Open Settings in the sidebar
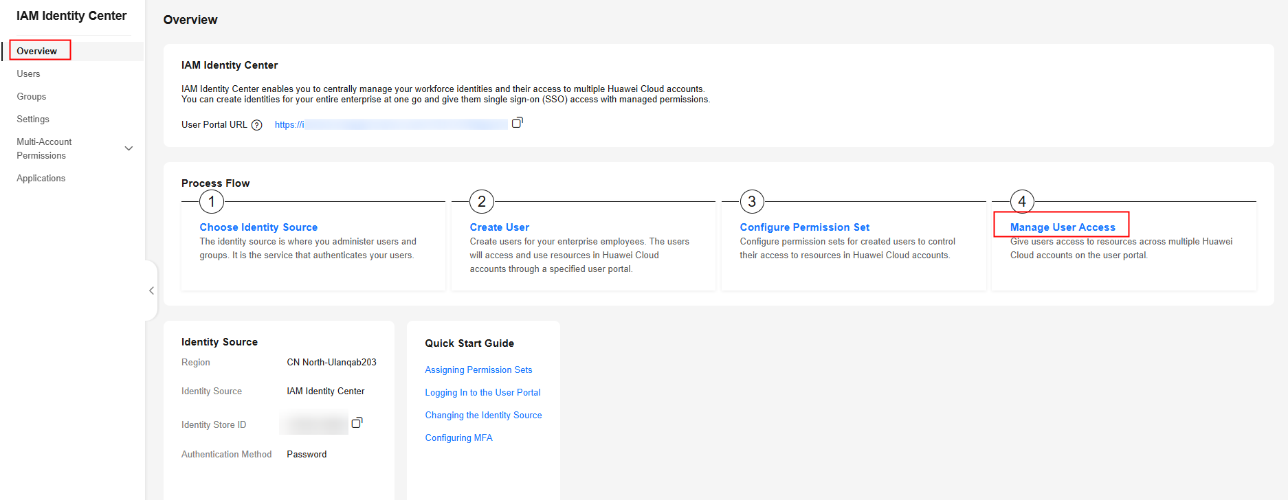Viewport: 1288px width, 500px height. (33, 119)
